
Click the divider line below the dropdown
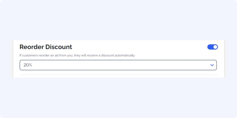119,75
